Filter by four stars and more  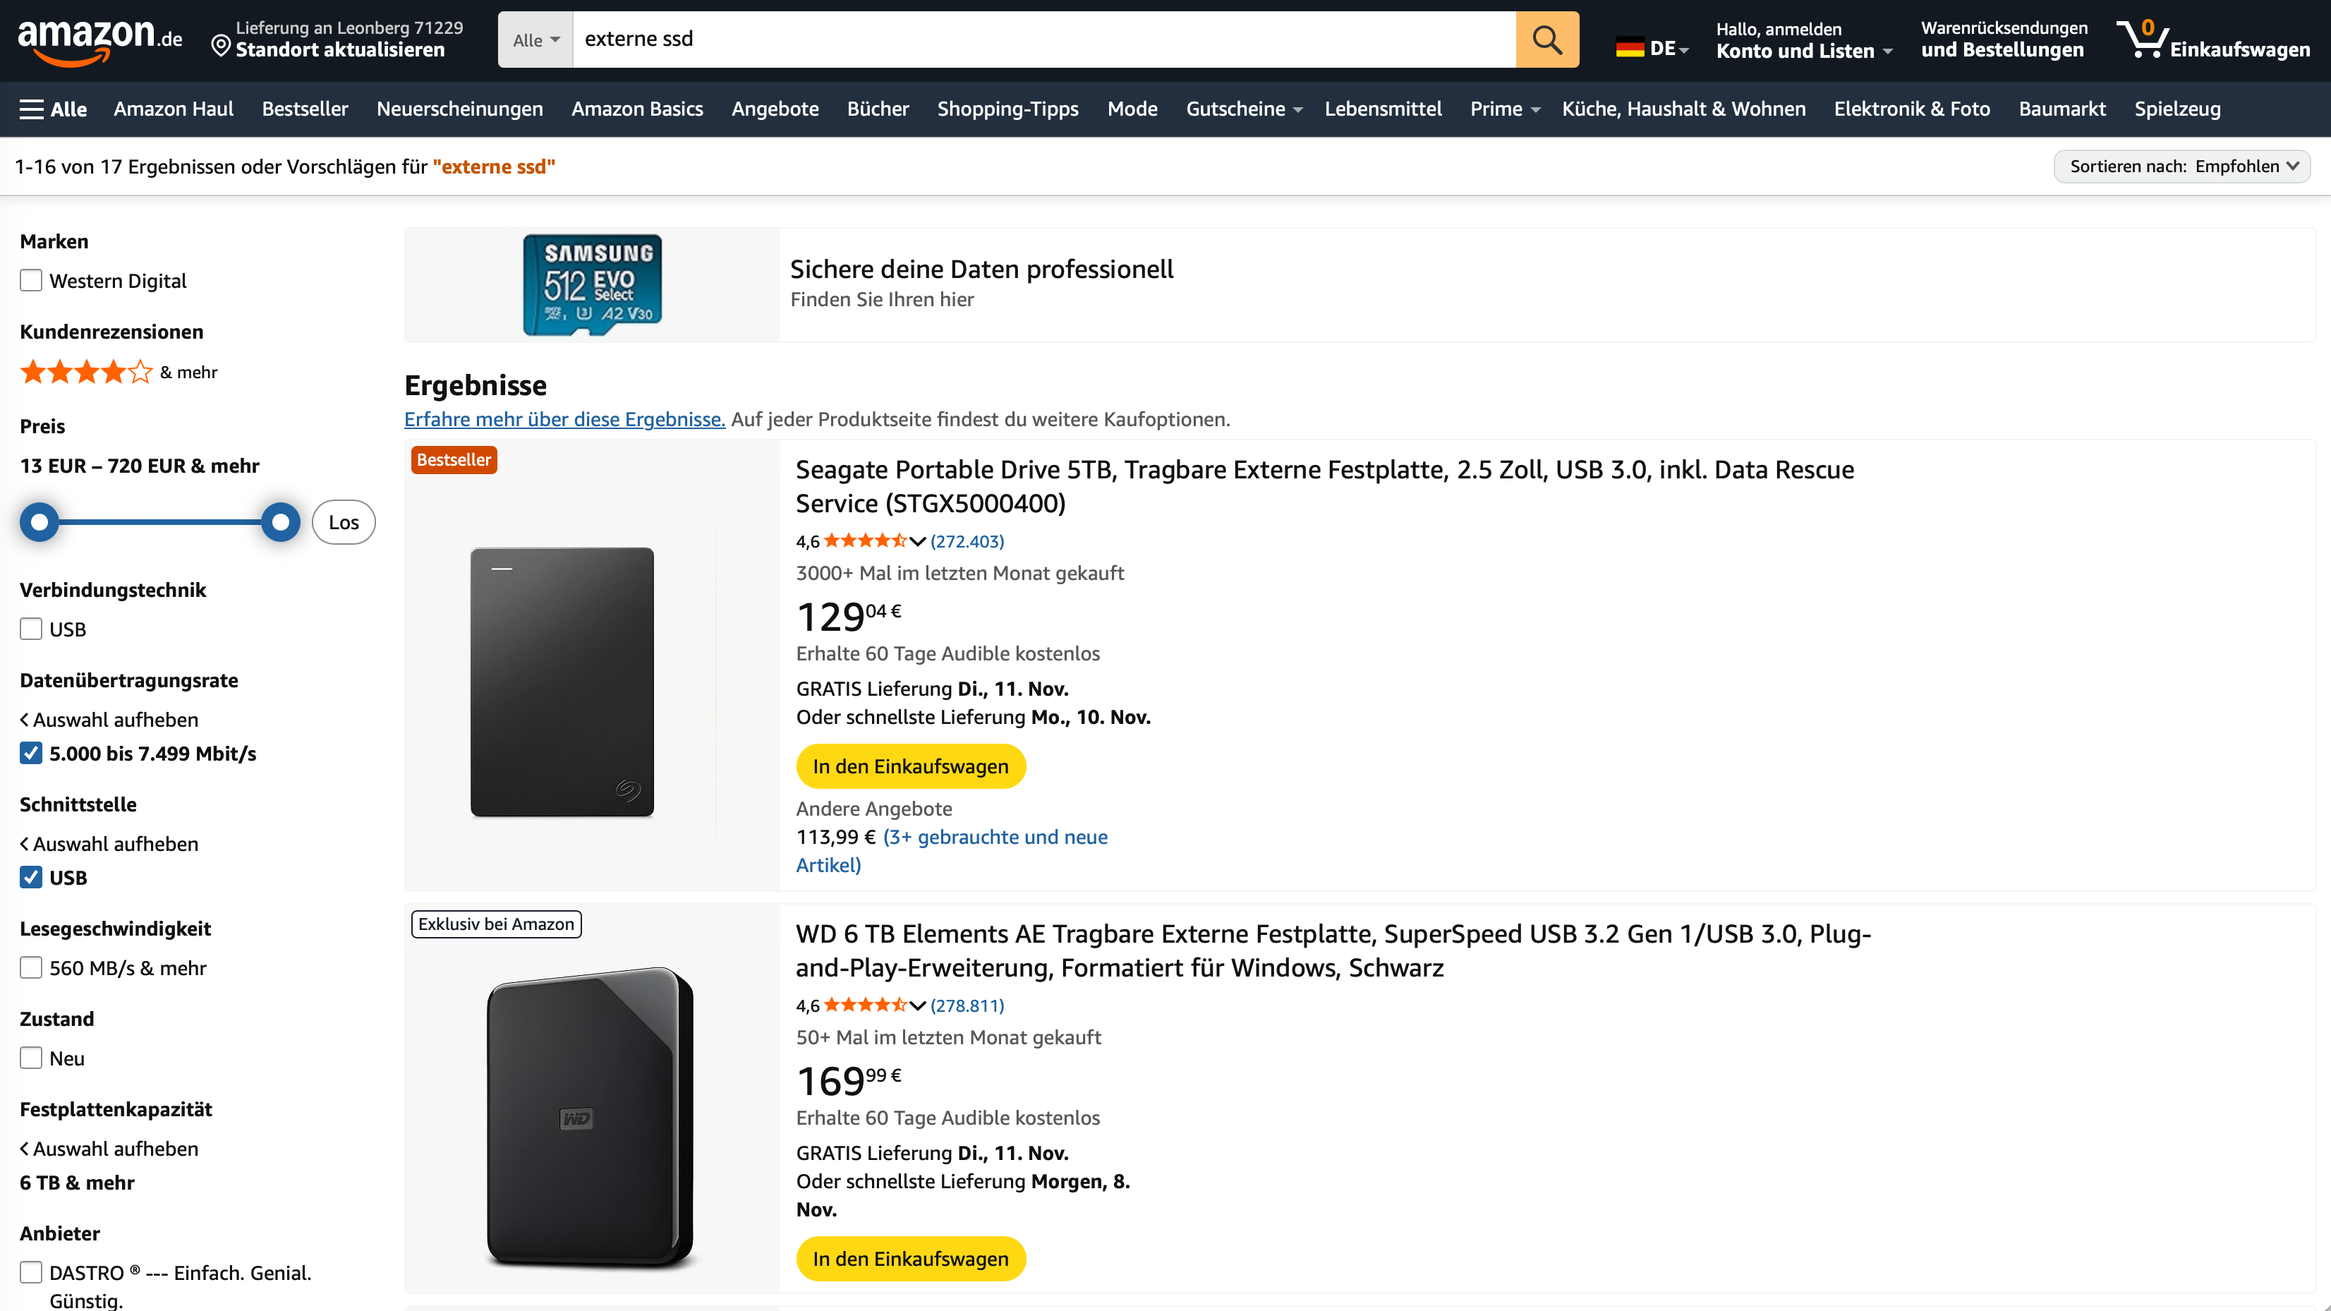pos(87,372)
